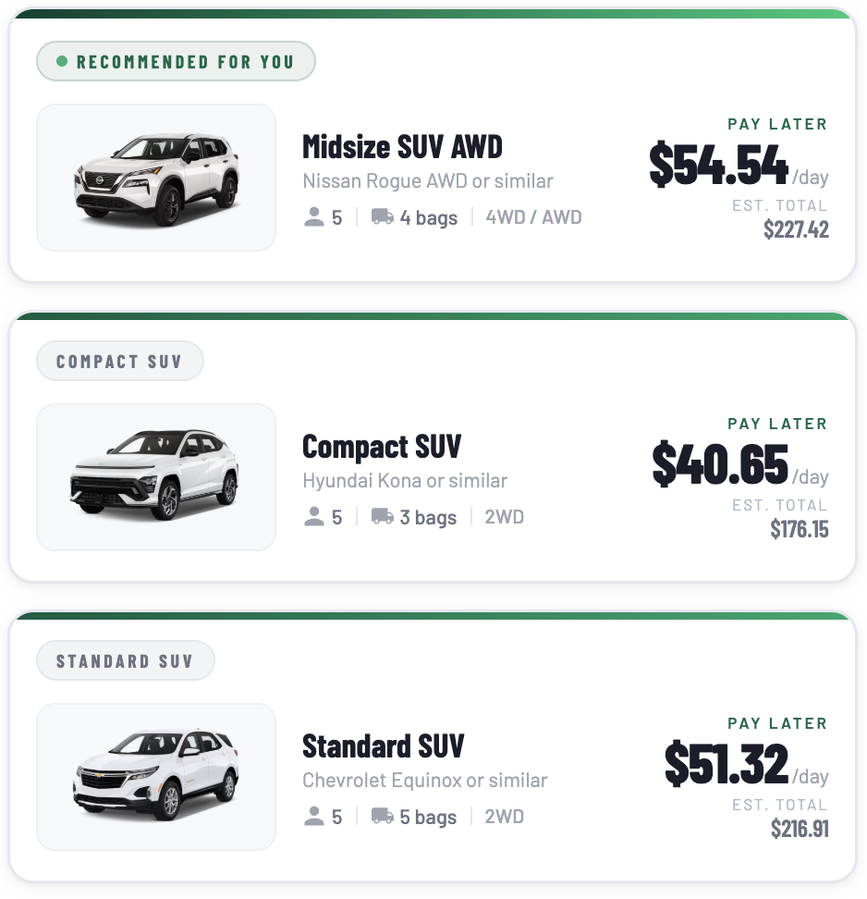The width and height of the screenshot is (867, 899).
Task: Open the Chevrolet Equinox vehicle photo
Action: [156, 777]
